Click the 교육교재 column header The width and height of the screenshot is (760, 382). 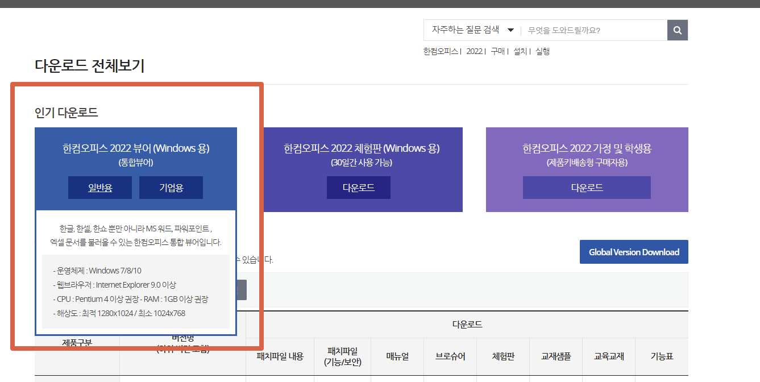[609, 356]
